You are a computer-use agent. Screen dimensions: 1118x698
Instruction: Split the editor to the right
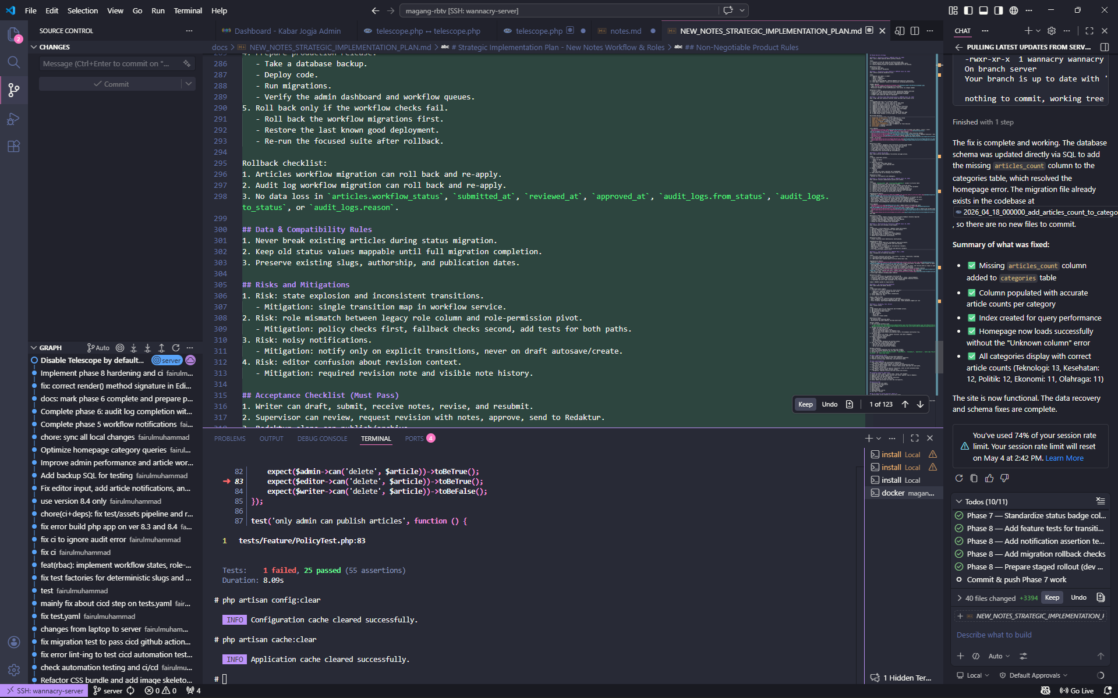click(x=915, y=31)
